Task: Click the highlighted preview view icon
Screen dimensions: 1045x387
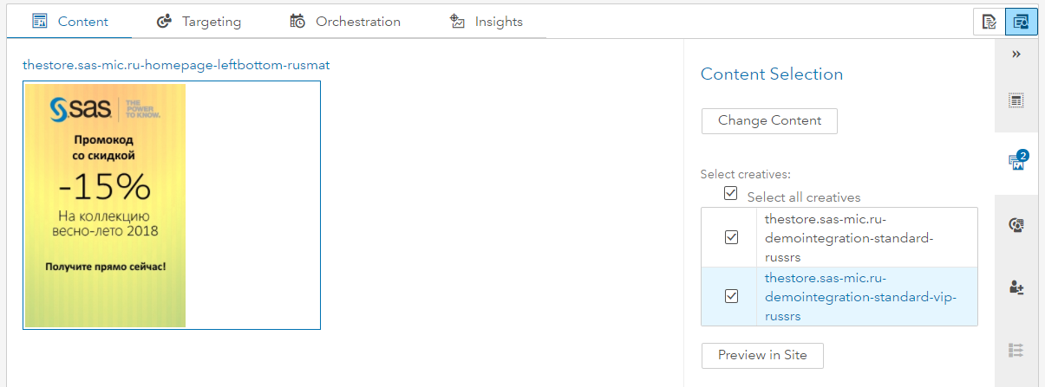Action: [1021, 22]
